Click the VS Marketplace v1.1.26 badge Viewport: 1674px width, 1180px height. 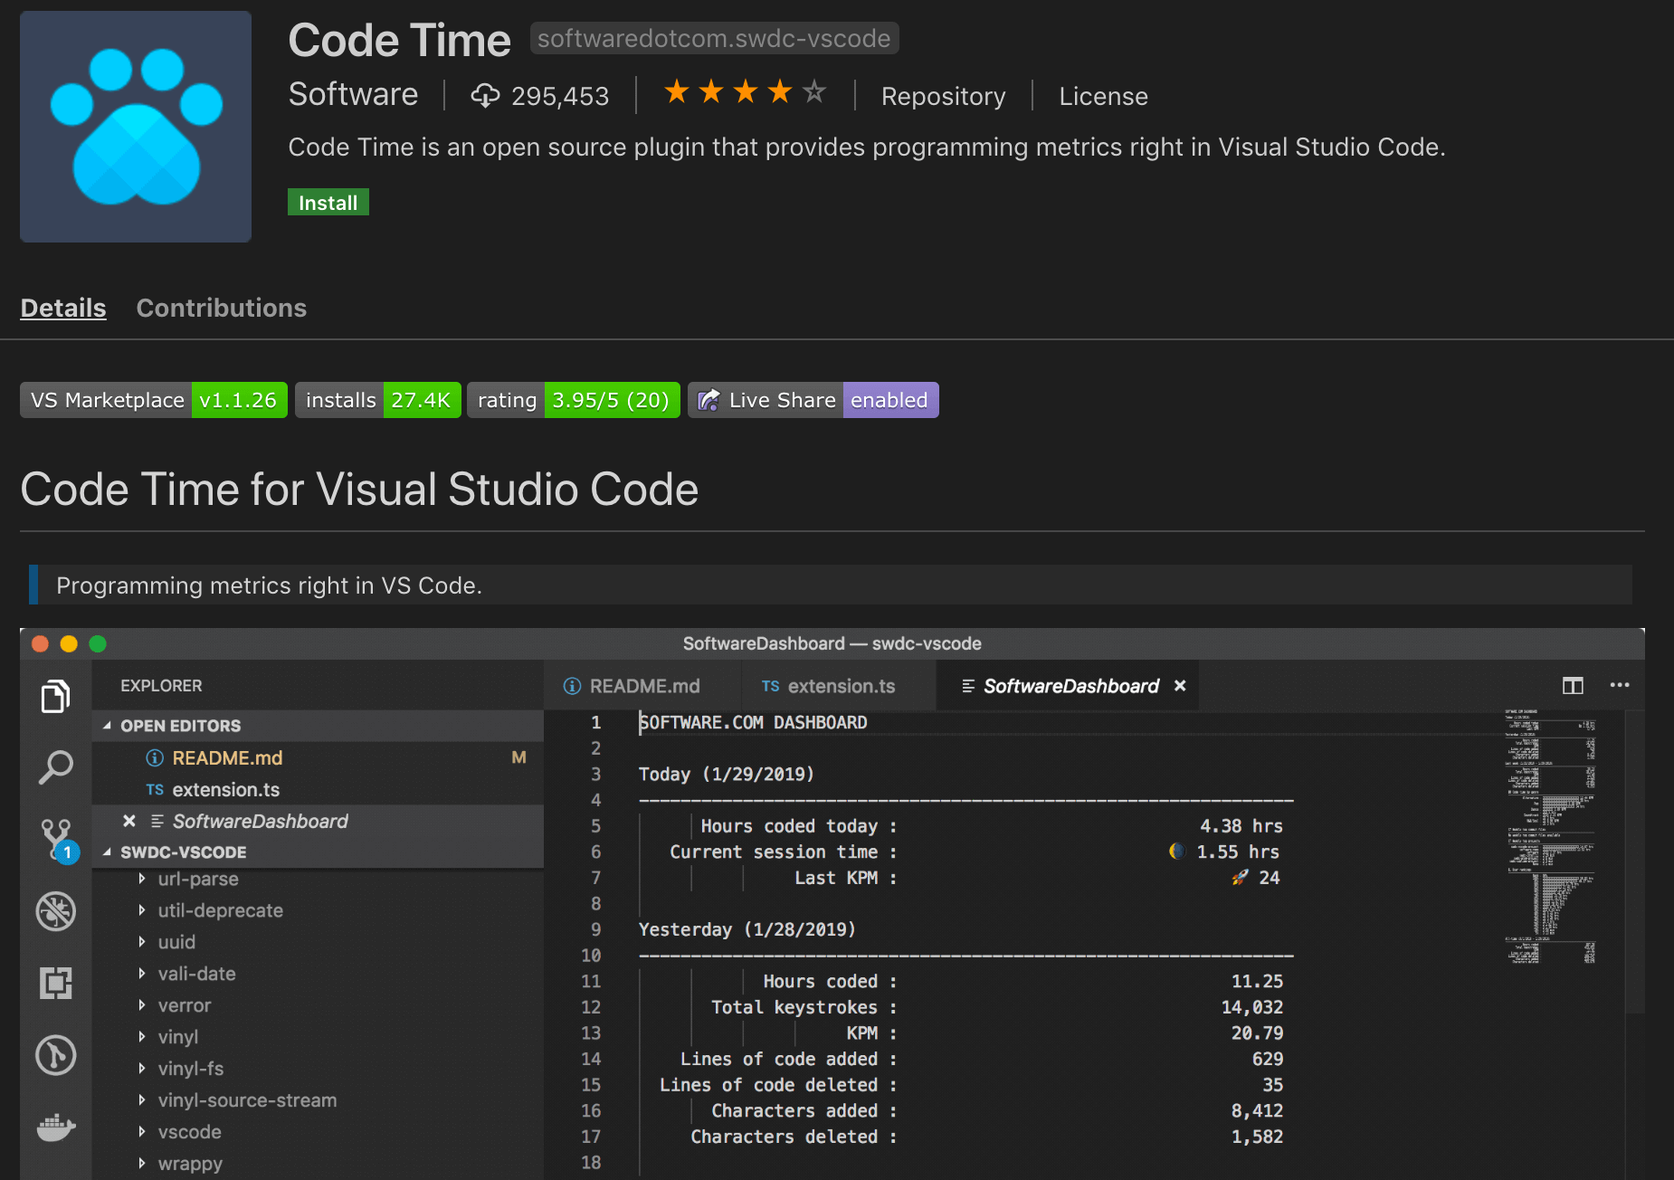pos(154,400)
